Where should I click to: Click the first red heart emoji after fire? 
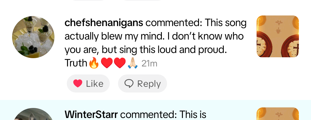point(107,63)
